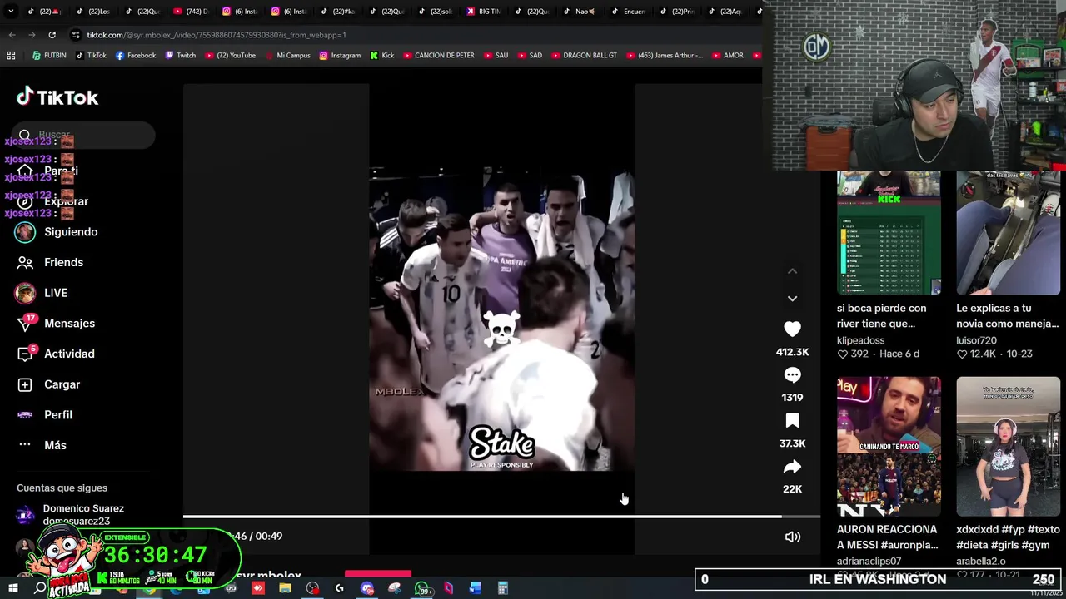Mute the video with the speaker icon

(x=792, y=537)
